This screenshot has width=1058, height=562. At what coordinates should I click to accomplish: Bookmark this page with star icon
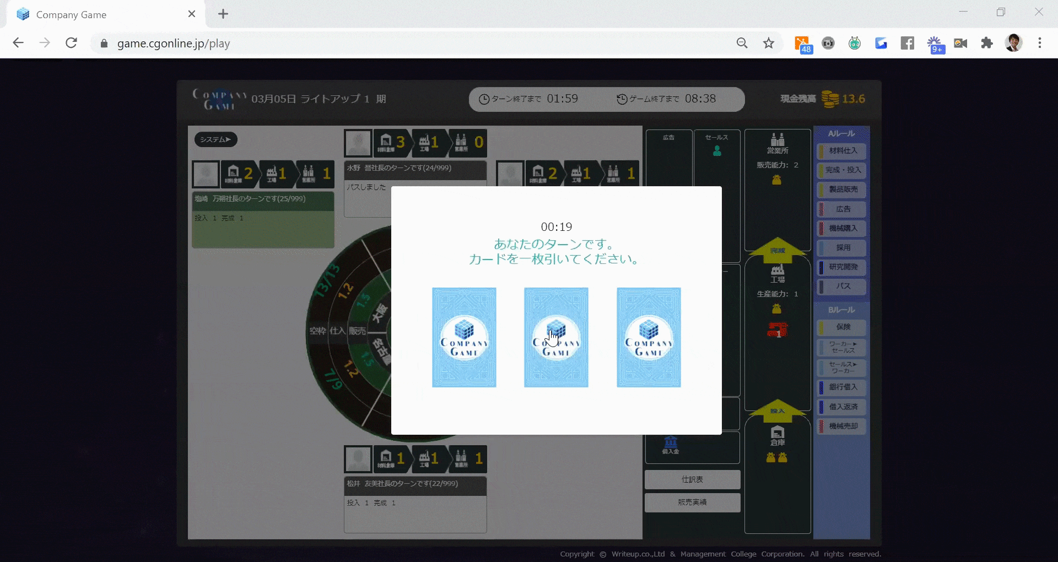pos(769,43)
